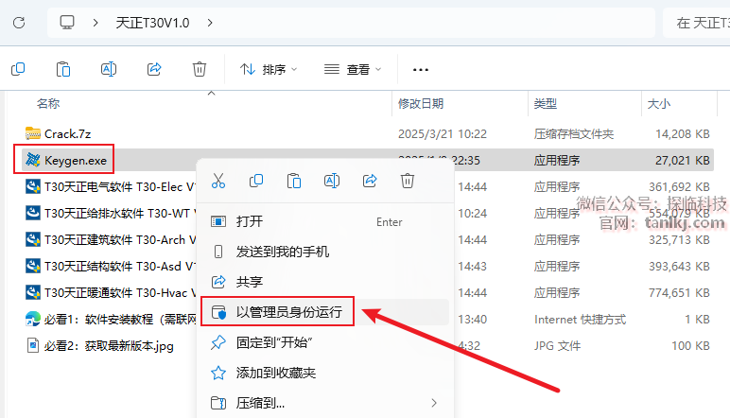
Task: Choose 固定到"开始" in context menu
Action: tap(325, 342)
